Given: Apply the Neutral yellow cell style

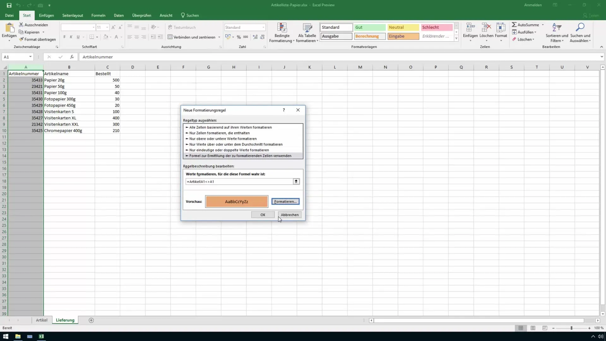Looking at the screenshot, I should point(403,27).
